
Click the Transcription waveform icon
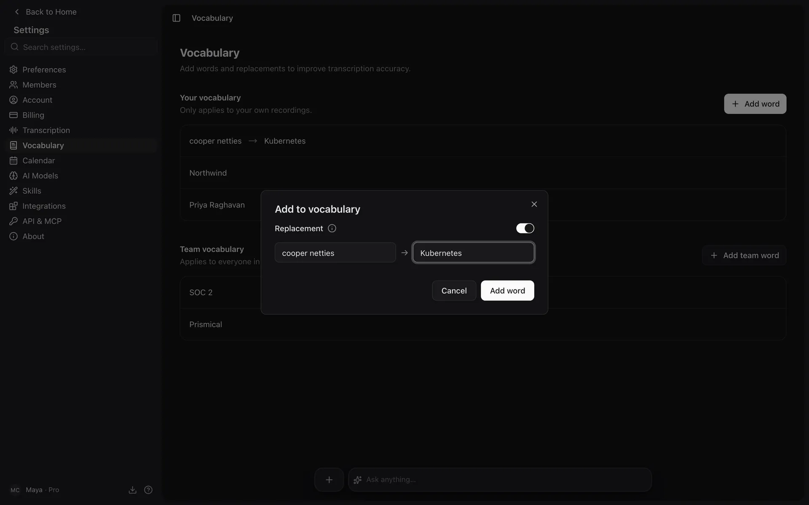coord(13,130)
